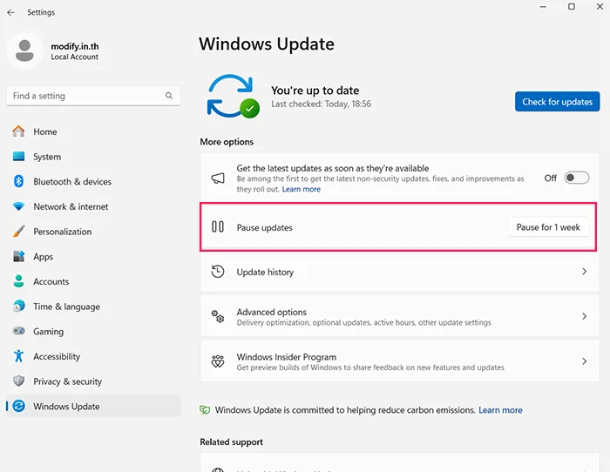Select Time & language label in sidebar

66,307
